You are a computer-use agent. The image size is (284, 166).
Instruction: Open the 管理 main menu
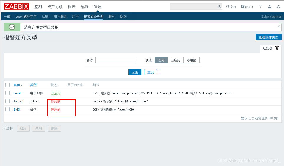[x=98, y=7]
